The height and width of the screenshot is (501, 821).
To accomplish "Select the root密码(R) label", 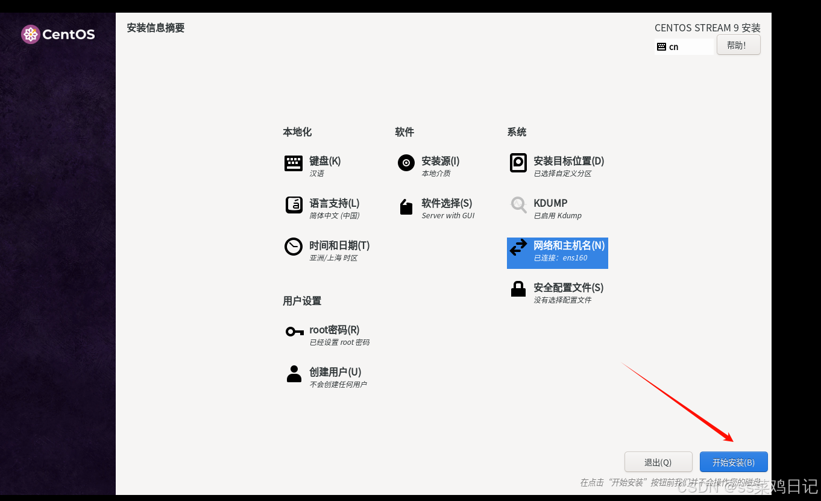I will (335, 330).
